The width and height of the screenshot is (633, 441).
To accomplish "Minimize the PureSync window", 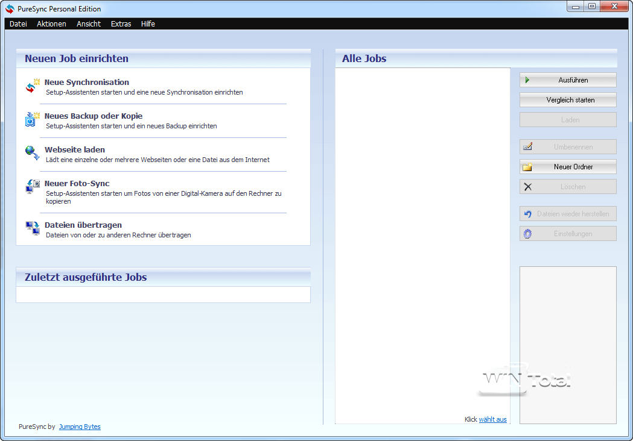I will pos(576,6).
